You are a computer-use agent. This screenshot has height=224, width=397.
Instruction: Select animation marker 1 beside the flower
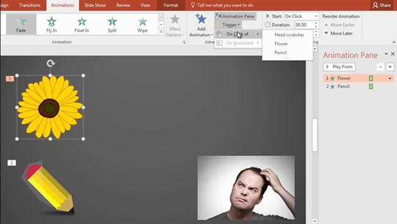(10, 78)
